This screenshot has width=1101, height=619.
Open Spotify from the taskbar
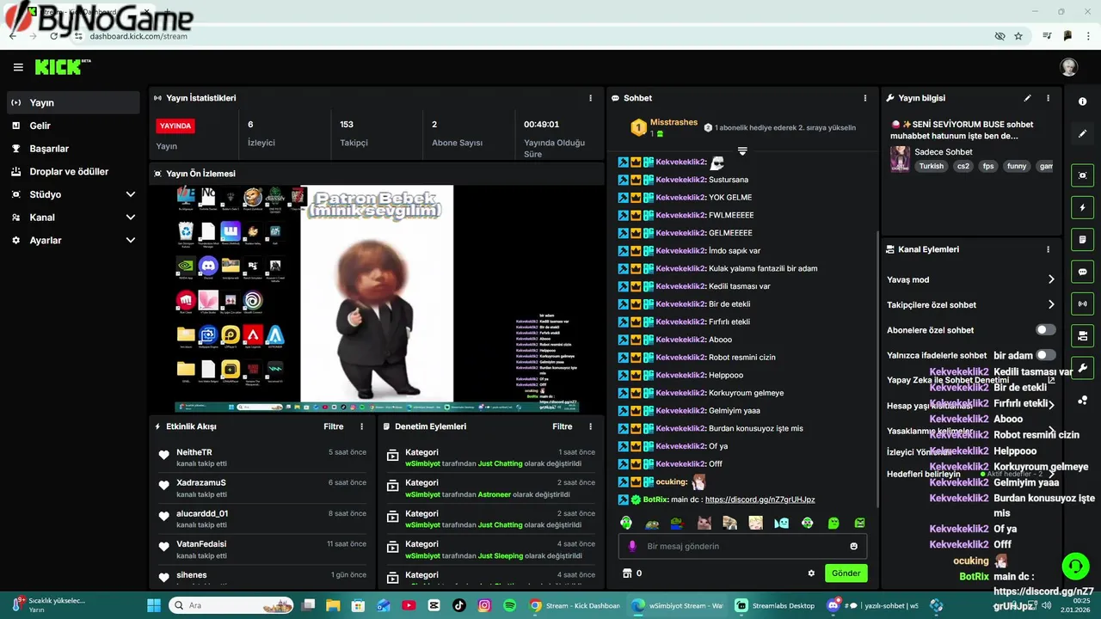(x=509, y=605)
